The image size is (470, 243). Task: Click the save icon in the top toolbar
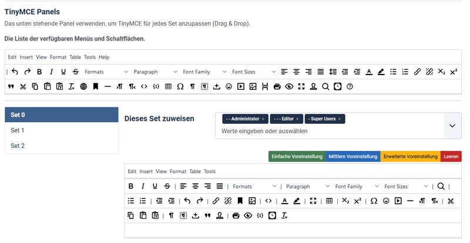216,87
